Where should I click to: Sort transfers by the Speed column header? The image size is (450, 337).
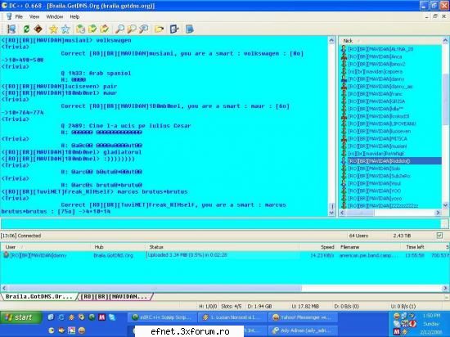click(327, 247)
